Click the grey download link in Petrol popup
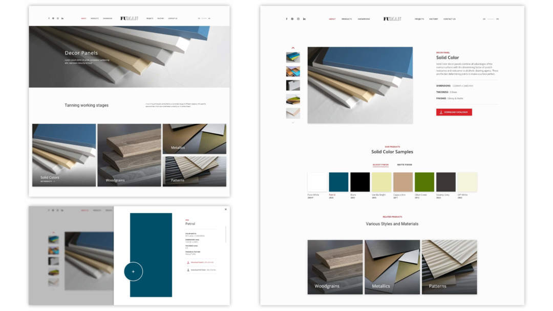Screen dimensions: 553x311 click(201, 270)
